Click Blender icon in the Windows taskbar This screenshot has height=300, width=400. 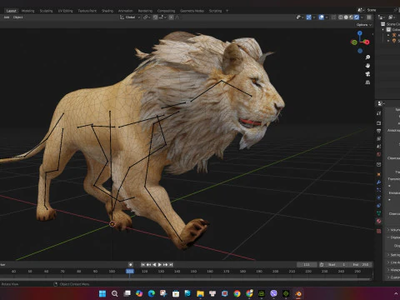[298, 293]
